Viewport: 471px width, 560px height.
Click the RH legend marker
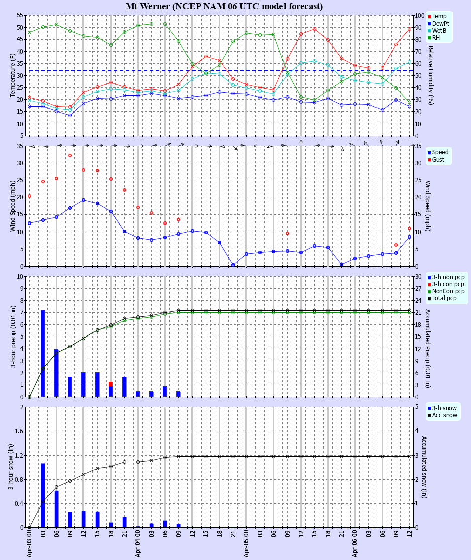click(428, 38)
